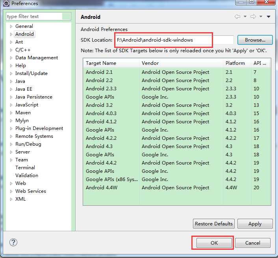Open the forward history dropdown arrow

(261, 16)
